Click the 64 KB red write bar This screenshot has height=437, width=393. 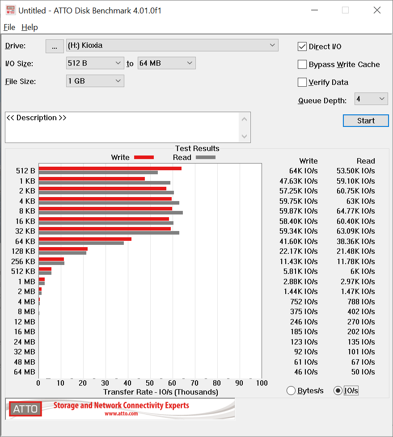(85, 239)
